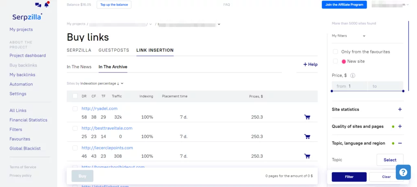This screenshot has height=187, width=417.
Task: Open the http://besttraveltale.com link
Action: [x=107, y=128]
